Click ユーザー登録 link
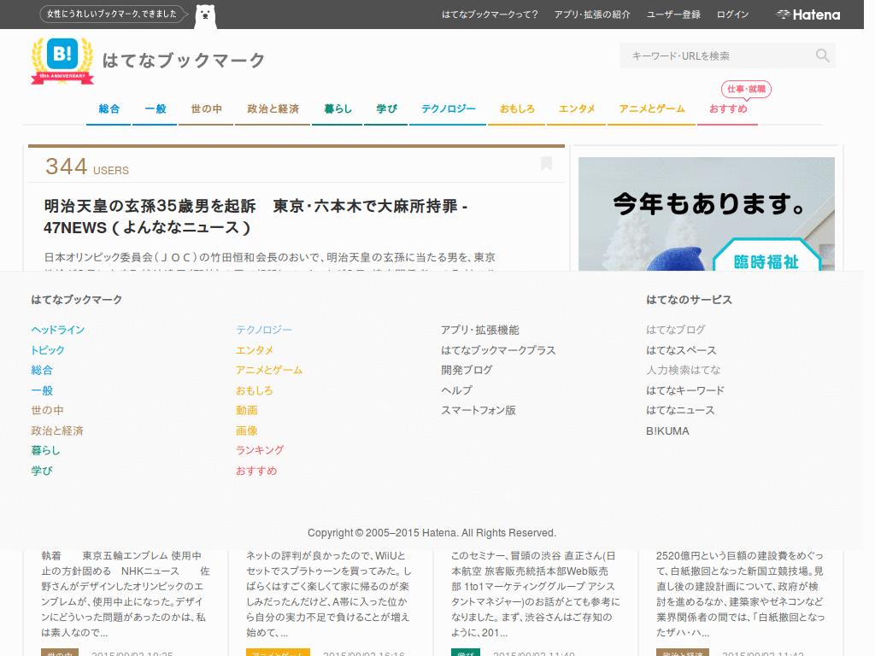875x656 pixels. (673, 15)
